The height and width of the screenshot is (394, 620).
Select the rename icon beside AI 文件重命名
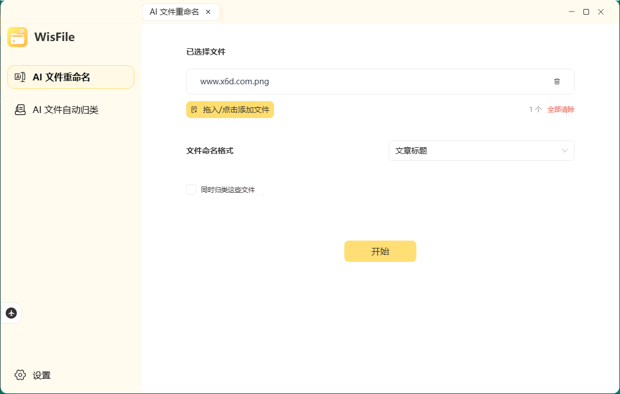(x=20, y=76)
